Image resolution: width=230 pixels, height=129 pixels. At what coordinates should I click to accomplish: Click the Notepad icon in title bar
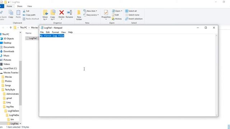click(42, 28)
